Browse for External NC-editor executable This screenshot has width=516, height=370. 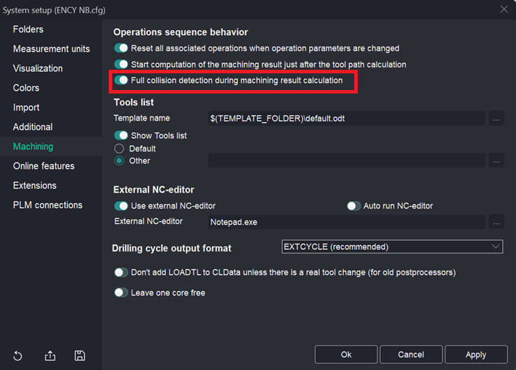coord(496,222)
